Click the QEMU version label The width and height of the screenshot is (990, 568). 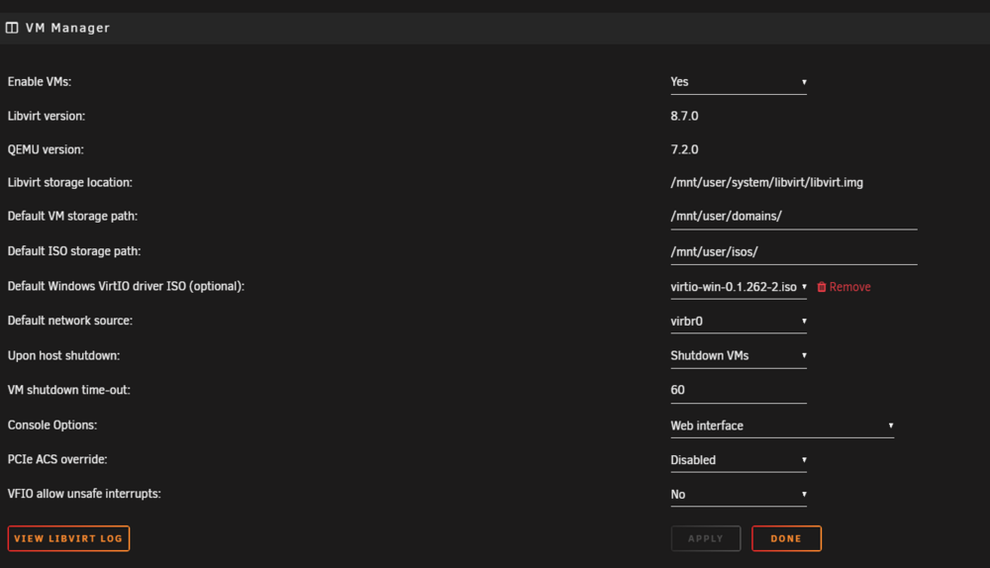pyautogui.click(x=46, y=149)
